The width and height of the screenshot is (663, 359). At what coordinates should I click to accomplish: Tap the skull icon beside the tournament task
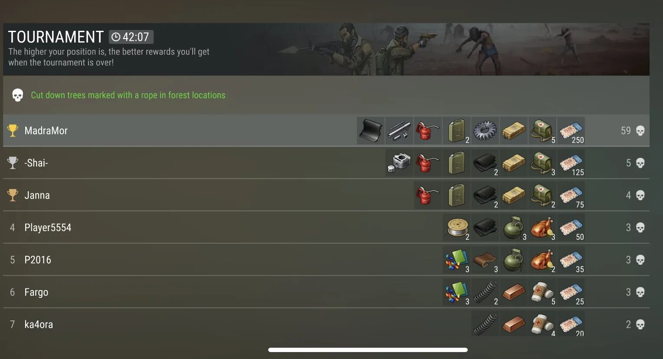point(17,95)
